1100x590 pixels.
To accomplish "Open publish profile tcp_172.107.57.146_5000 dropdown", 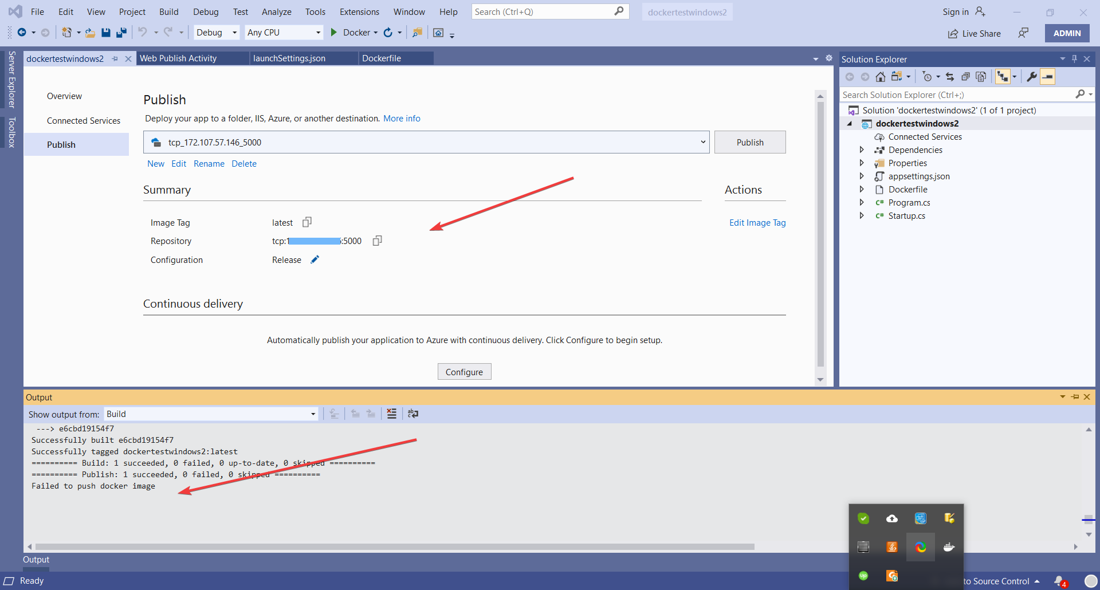I will (x=426, y=142).
